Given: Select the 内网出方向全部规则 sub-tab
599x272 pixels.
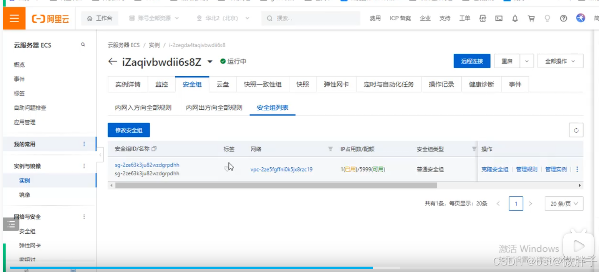Looking at the screenshot, I should pos(214,108).
